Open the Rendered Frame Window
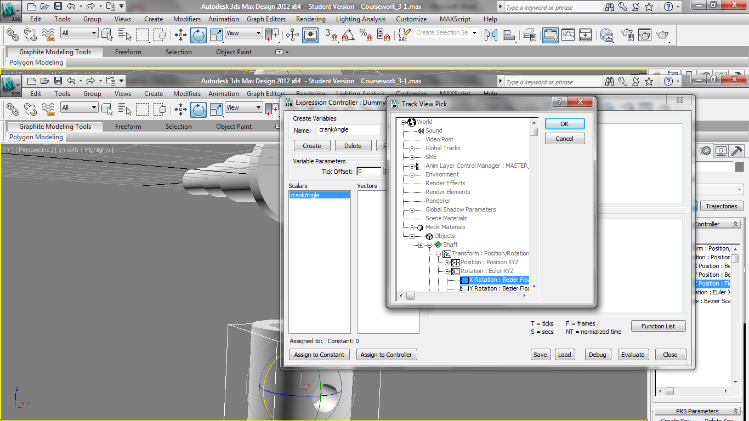Viewport: 749px width, 421px height. tap(645, 35)
